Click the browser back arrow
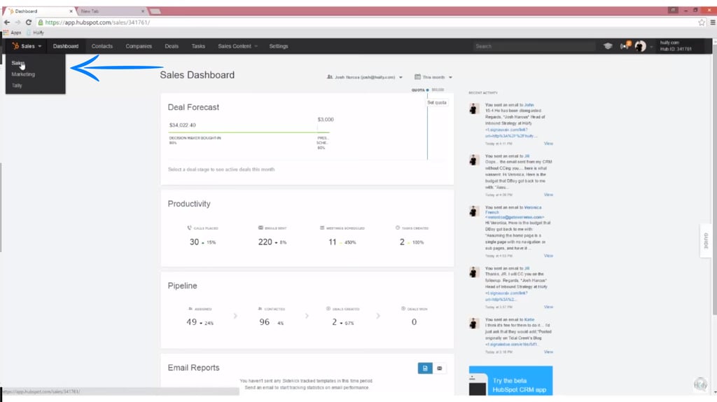Image resolution: width=717 pixels, height=402 pixels. 7,22
